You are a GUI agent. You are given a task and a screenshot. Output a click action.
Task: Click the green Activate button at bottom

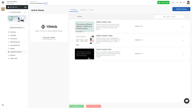click(x=77, y=106)
